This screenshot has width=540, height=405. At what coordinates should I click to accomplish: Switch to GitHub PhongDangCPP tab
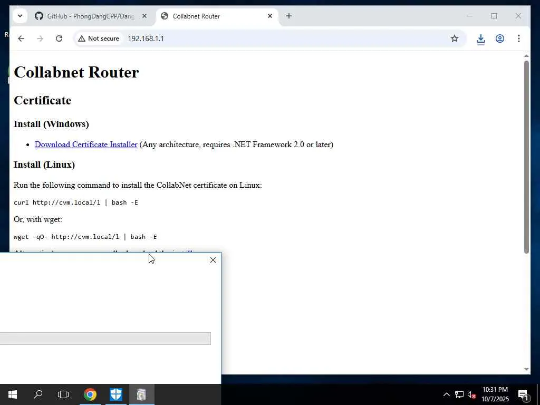click(91, 16)
